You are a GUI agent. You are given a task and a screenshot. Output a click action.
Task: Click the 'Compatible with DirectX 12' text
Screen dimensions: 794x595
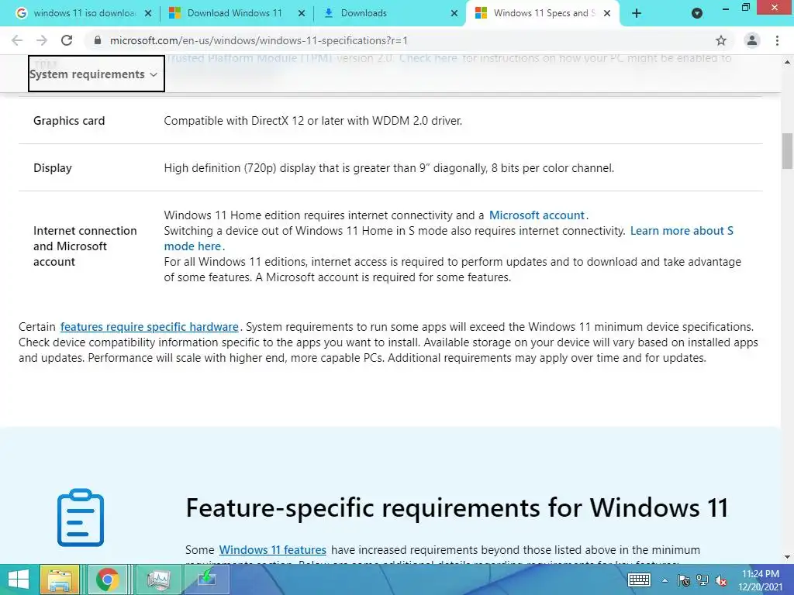313,121
